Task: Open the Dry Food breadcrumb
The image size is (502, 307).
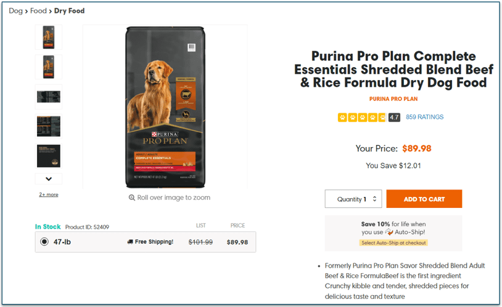Action: (70, 10)
